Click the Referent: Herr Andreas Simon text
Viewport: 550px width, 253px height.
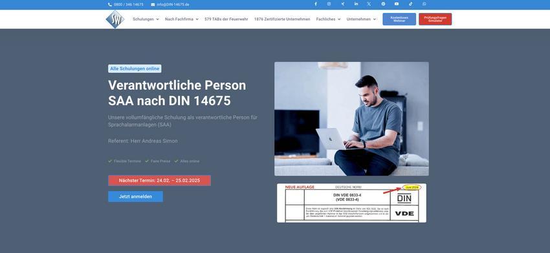[143, 141]
